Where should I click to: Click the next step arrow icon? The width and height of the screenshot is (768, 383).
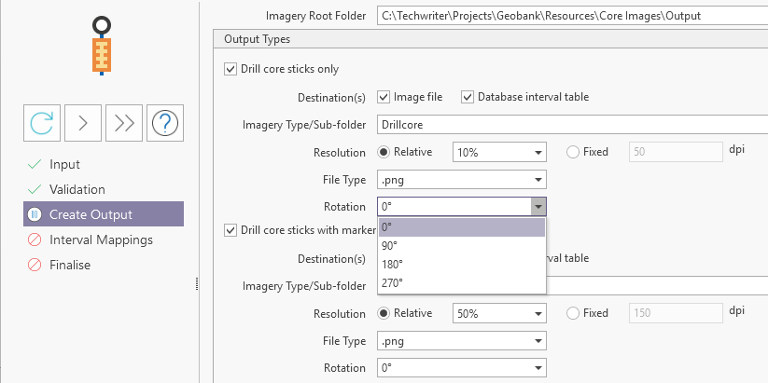pos(82,122)
